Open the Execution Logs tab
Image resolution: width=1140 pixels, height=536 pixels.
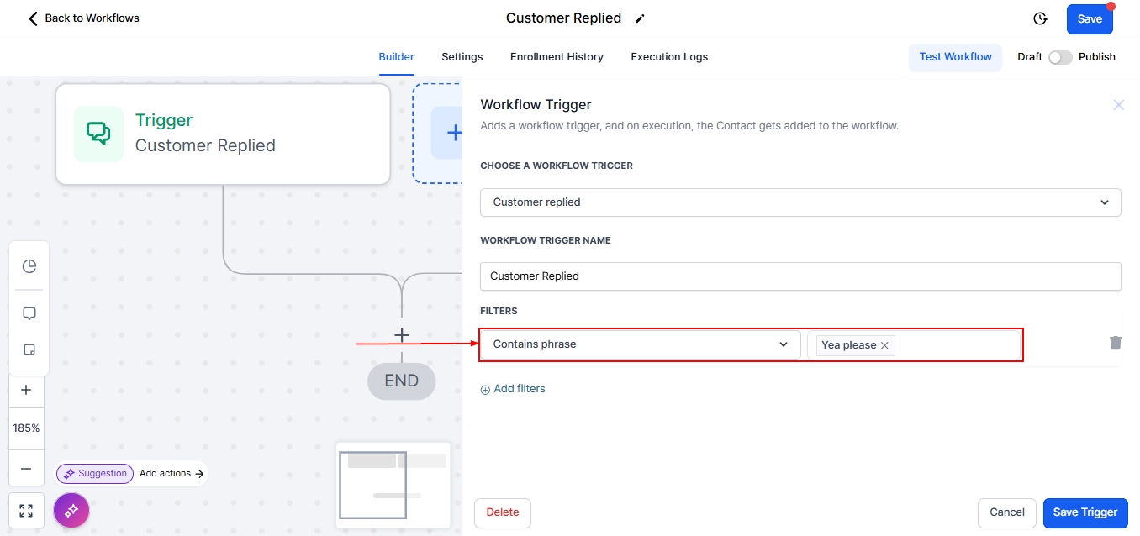(669, 57)
